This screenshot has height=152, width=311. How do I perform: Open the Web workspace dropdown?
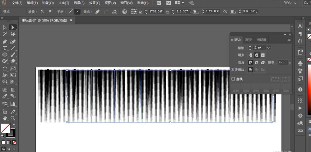point(290,2)
